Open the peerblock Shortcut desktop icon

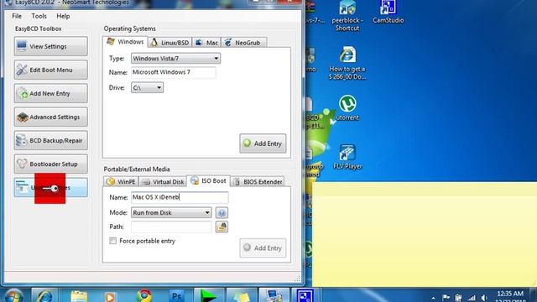[x=347, y=15]
